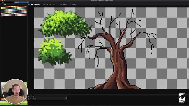
Task: Select the bottom layer's cel in frame one
Action: tap(66, 100)
